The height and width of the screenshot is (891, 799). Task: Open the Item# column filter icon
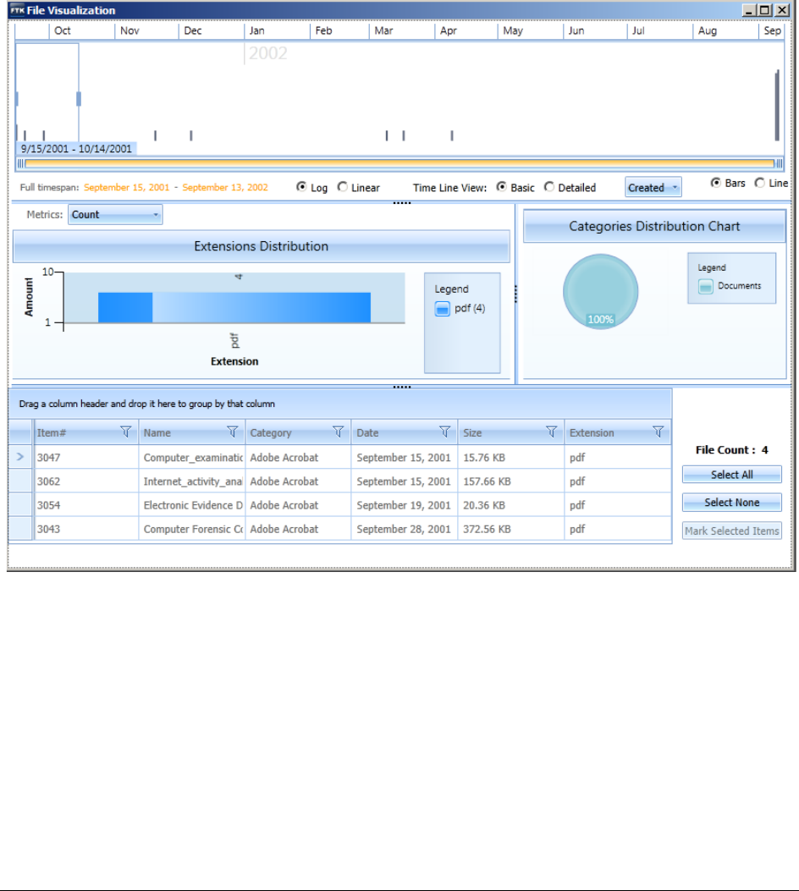[125, 432]
